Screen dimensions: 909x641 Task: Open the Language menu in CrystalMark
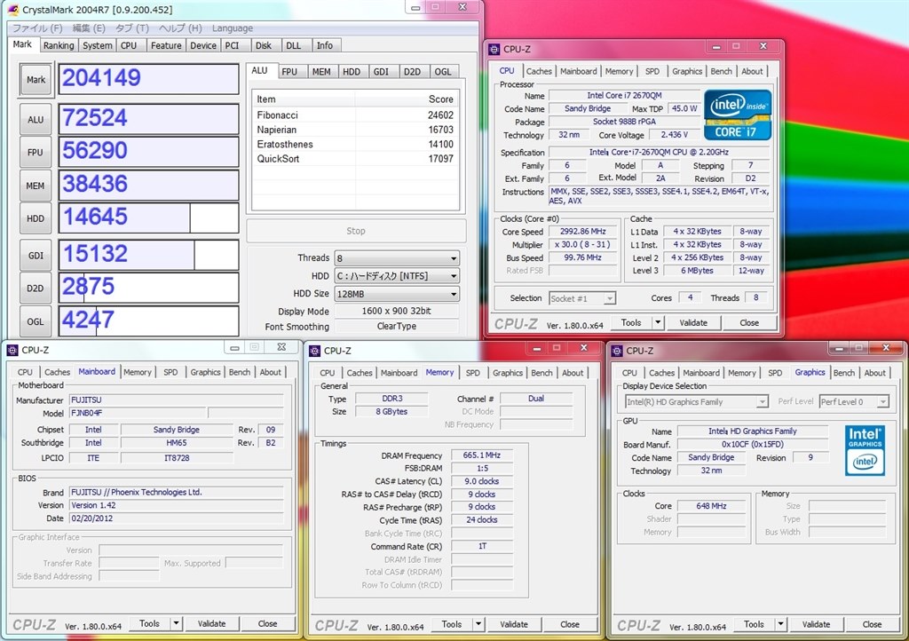click(232, 28)
